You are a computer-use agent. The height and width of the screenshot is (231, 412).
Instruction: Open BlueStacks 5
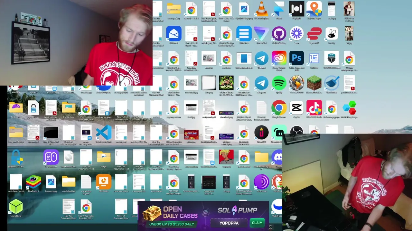click(x=33, y=182)
